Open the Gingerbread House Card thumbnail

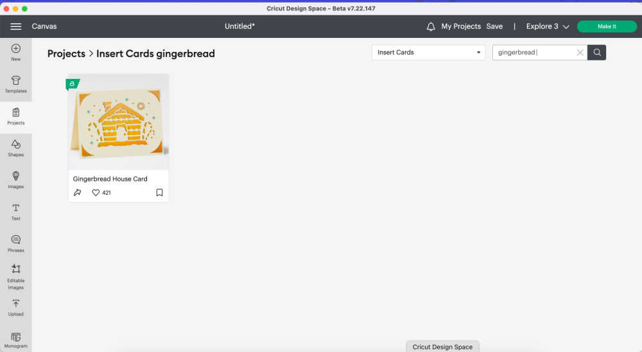118,122
